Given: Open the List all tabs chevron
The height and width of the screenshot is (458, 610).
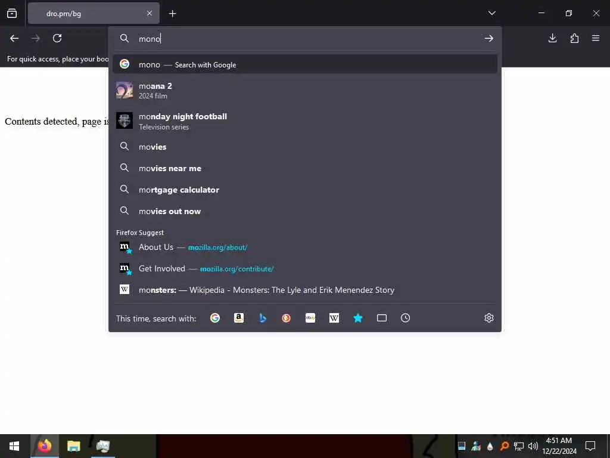Looking at the screenshot, I should click(x=491, y=13).
